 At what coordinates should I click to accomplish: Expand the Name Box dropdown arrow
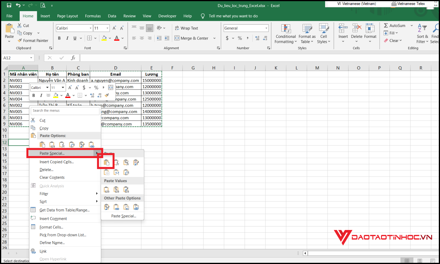[x=31, y=58]
